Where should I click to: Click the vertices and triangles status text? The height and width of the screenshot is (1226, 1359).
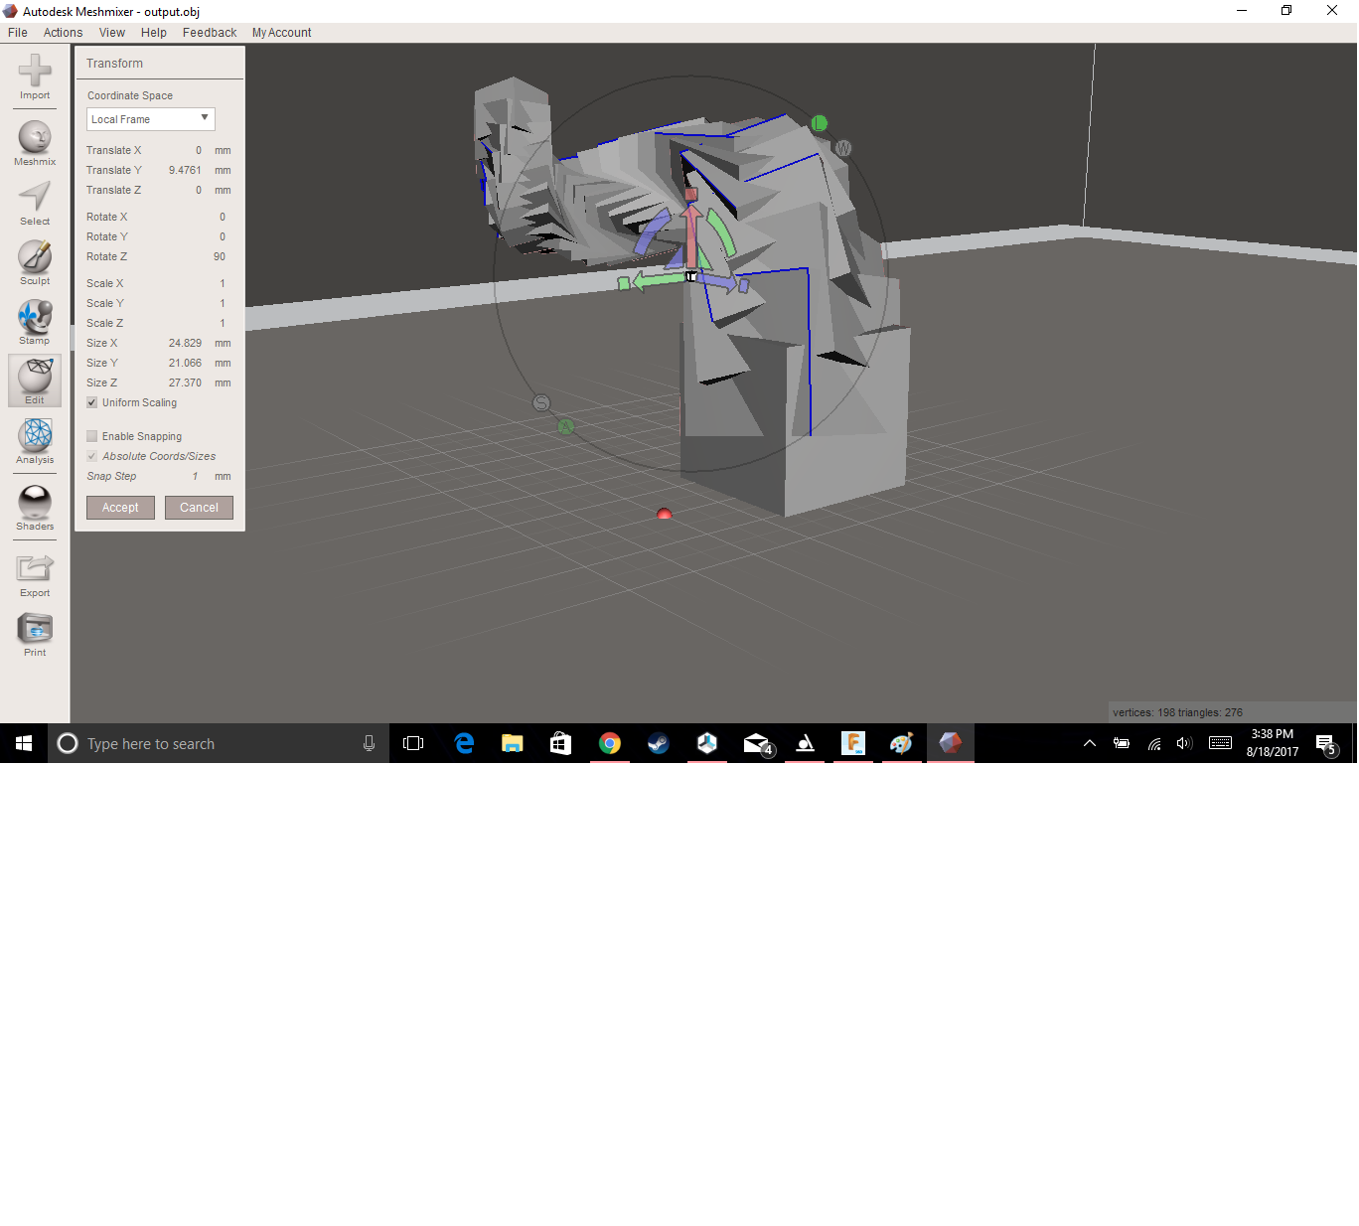[x=1177, y=712]
